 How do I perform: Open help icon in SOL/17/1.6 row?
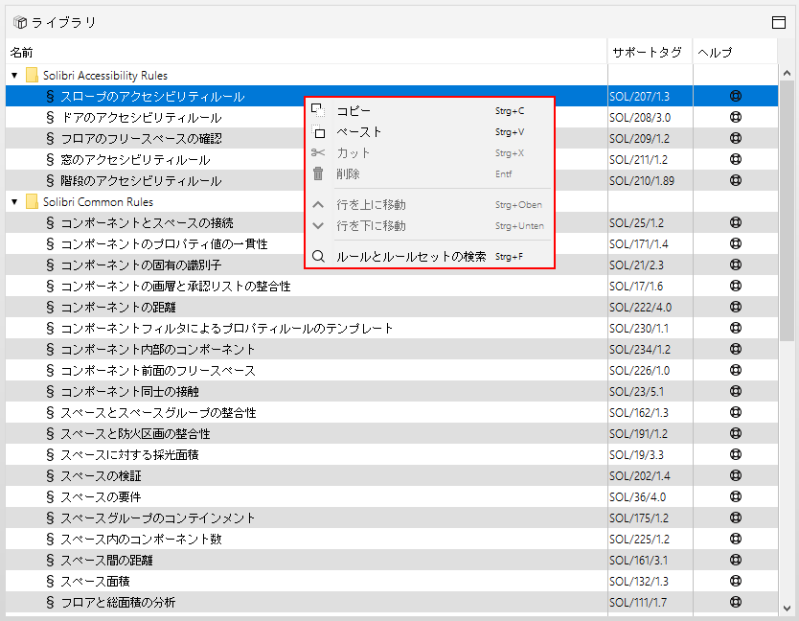(x=736, y=286)
